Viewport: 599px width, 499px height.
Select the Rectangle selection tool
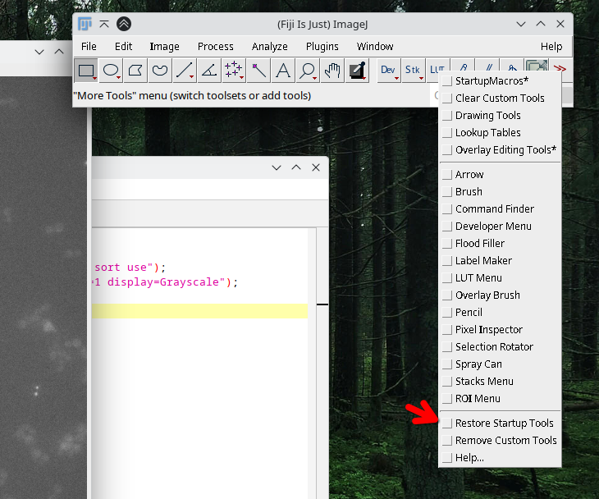click(x=86, y=71)
